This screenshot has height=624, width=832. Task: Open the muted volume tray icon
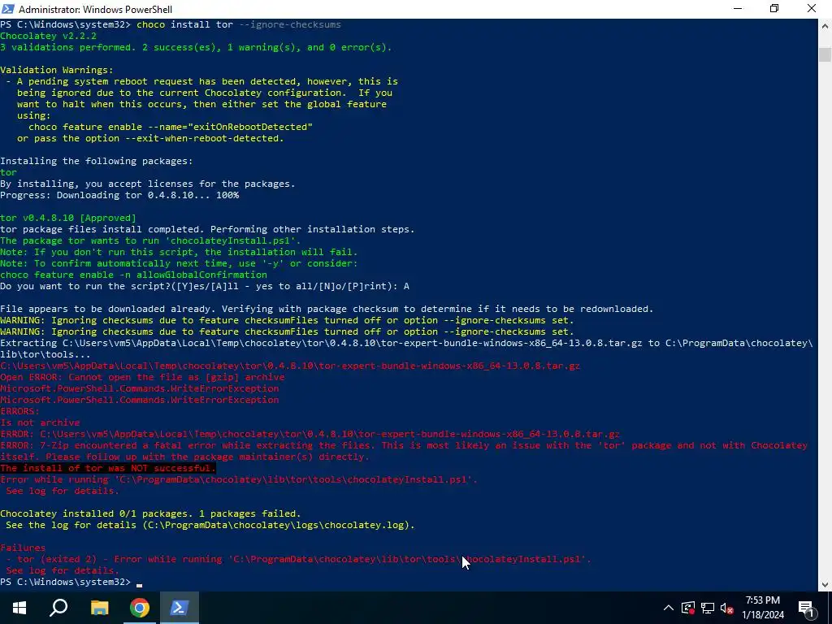point(727,608)
